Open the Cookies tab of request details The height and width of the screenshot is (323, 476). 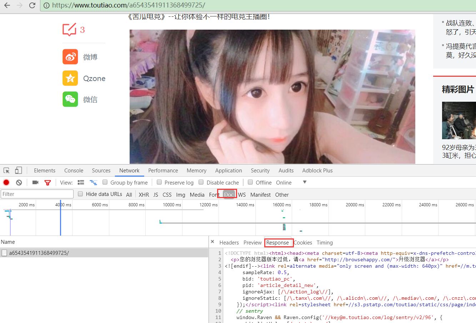click(x=303, y=243)
